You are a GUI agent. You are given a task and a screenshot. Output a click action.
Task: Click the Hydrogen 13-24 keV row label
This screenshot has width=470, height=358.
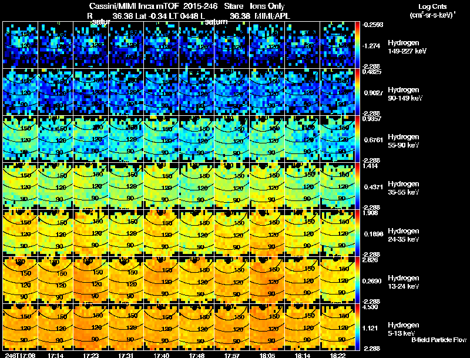[403, 282]
